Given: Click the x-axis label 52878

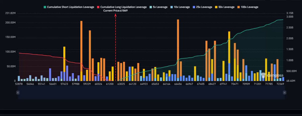Looking at the screenshot, I should (x=19, y=84).
